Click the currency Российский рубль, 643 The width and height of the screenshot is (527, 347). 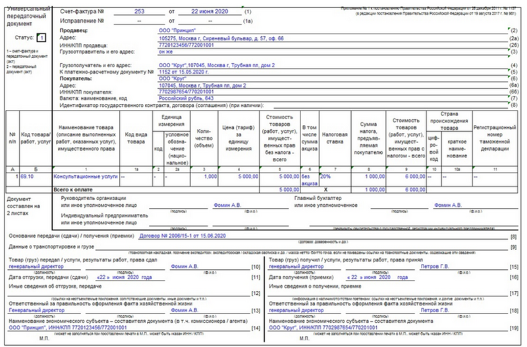pos(186,98)
